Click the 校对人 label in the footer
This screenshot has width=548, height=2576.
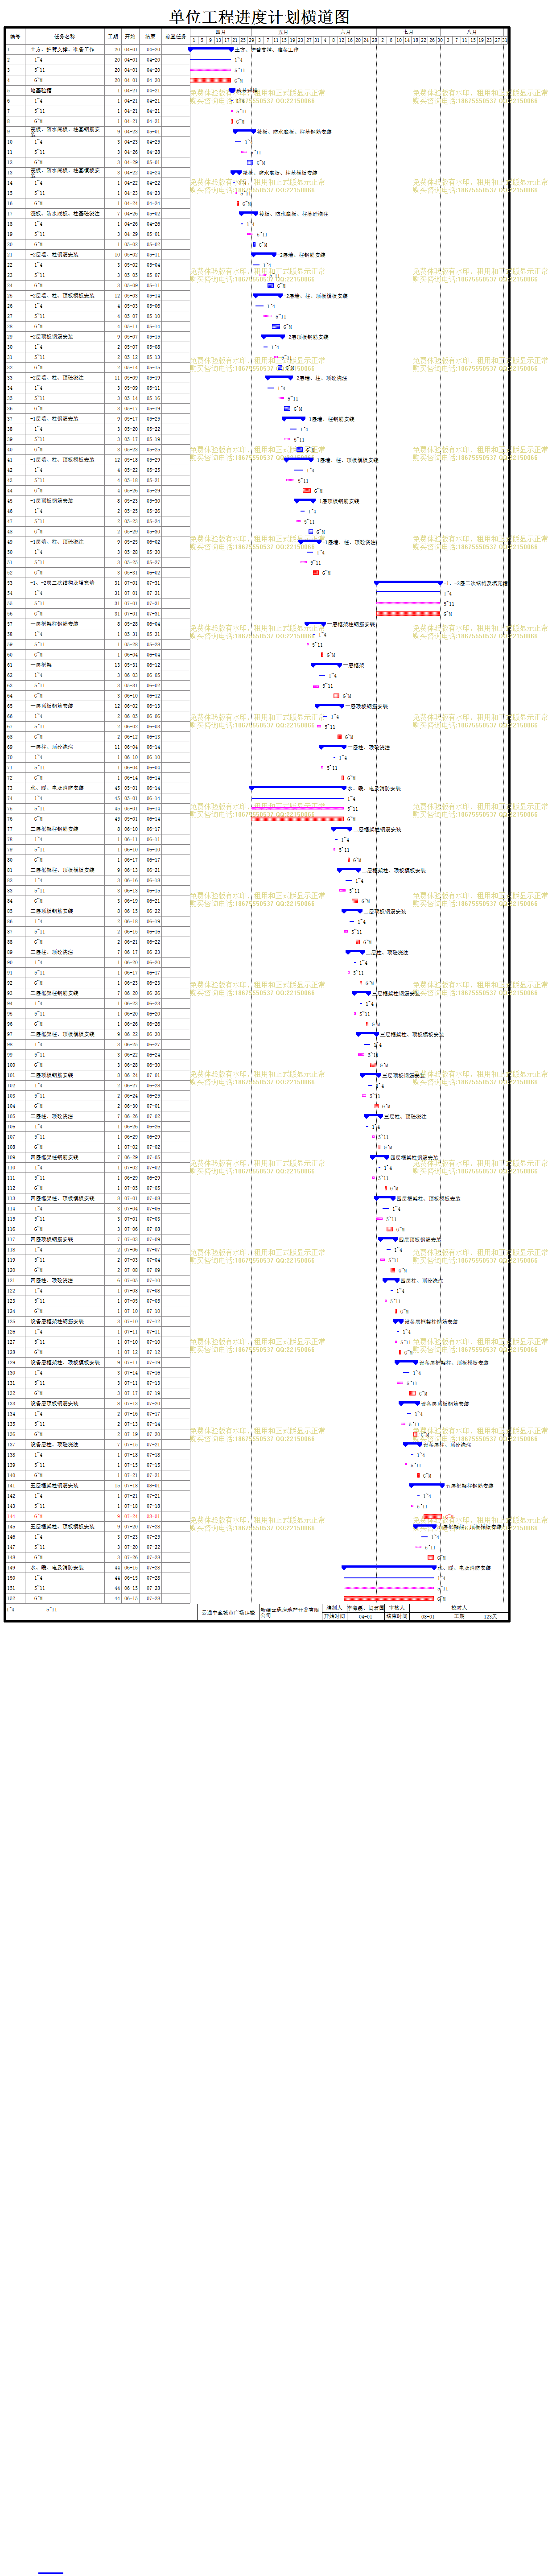coord(459,1608)
